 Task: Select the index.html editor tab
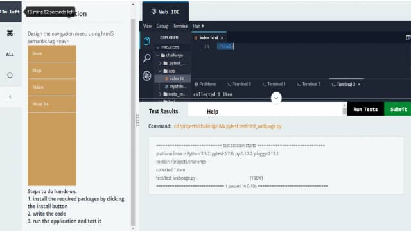[208, 38]
